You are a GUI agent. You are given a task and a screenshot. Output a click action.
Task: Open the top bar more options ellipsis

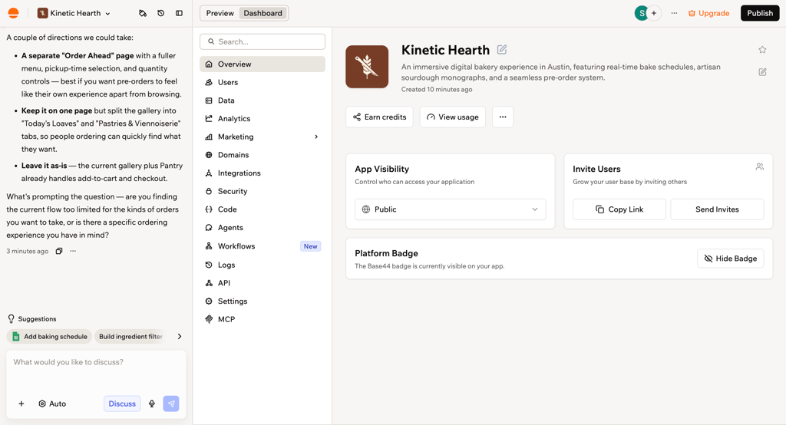(674, 13)
